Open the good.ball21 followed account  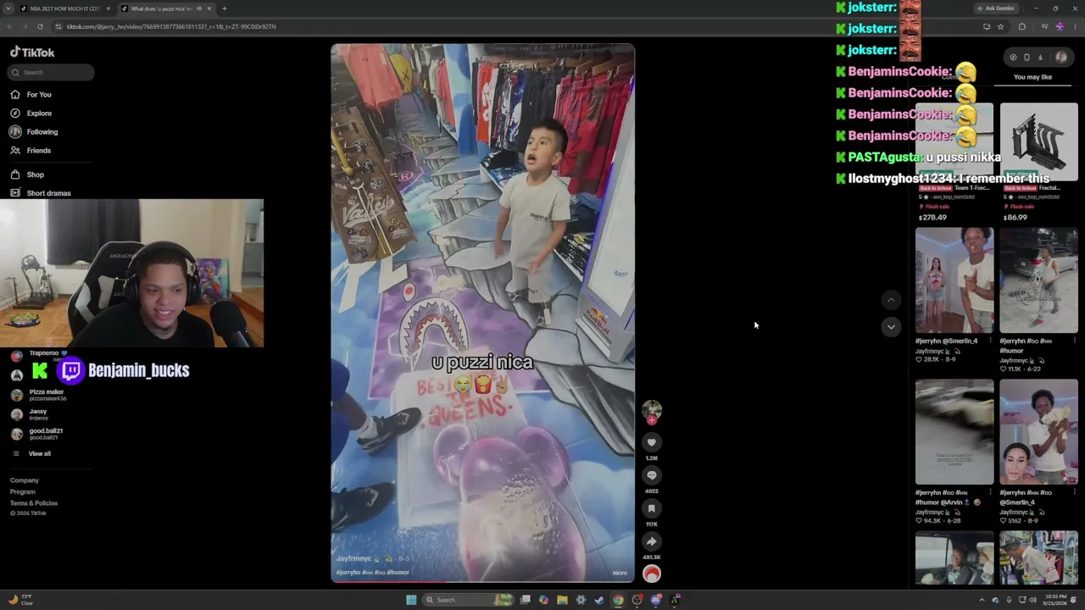click(x=46, y=434)
